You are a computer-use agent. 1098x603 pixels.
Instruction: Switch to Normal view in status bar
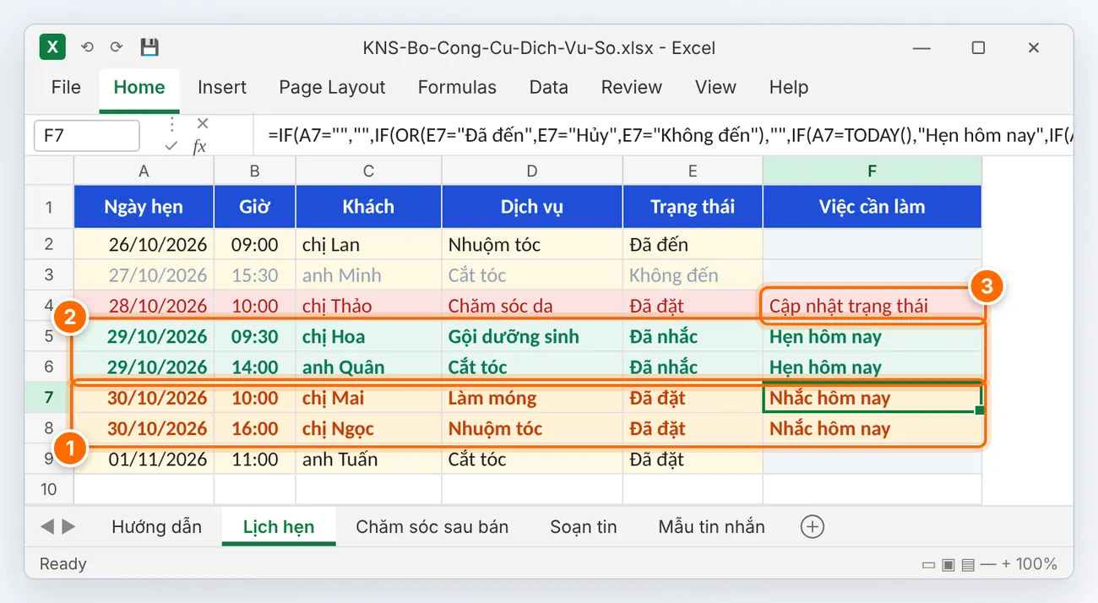(x=929, y=564)
